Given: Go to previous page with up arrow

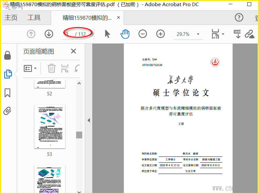Looking at the screenshot, I should (x=31, y=34).
